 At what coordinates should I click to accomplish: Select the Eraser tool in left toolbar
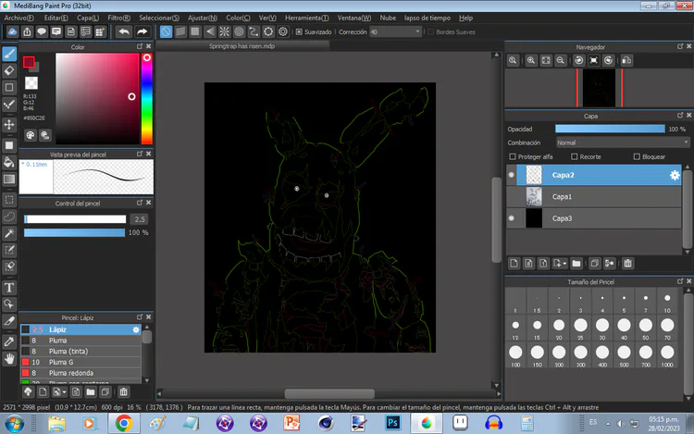9,70
